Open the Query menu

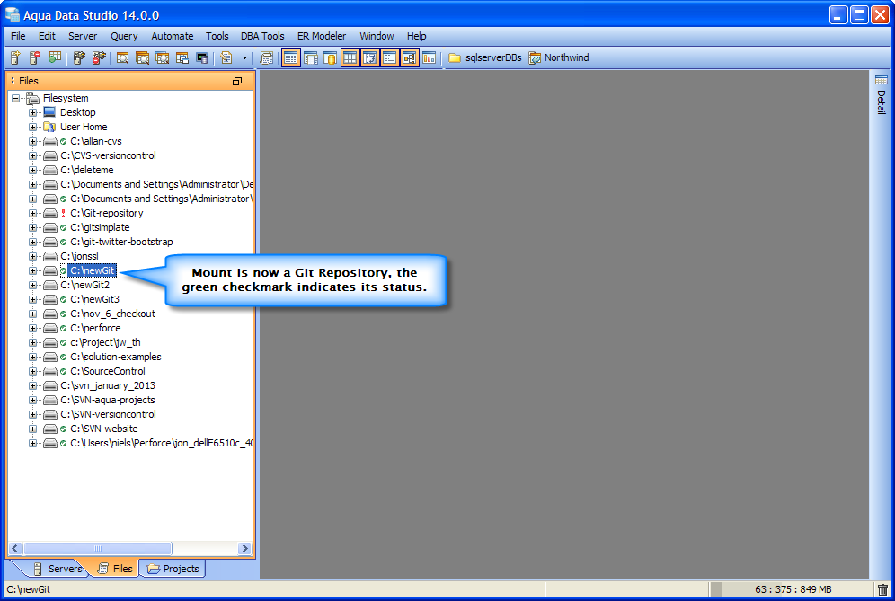coord(124,36)
